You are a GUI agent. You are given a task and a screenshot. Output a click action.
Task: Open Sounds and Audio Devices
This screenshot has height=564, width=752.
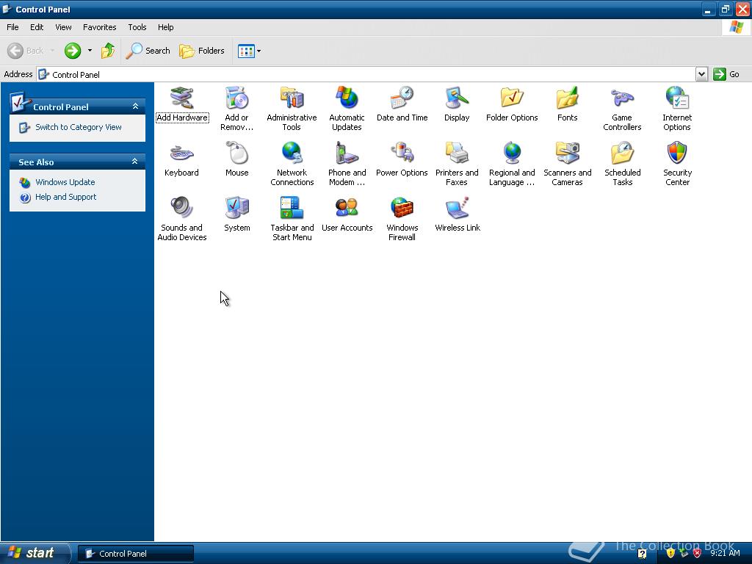[x=182, y=219]
